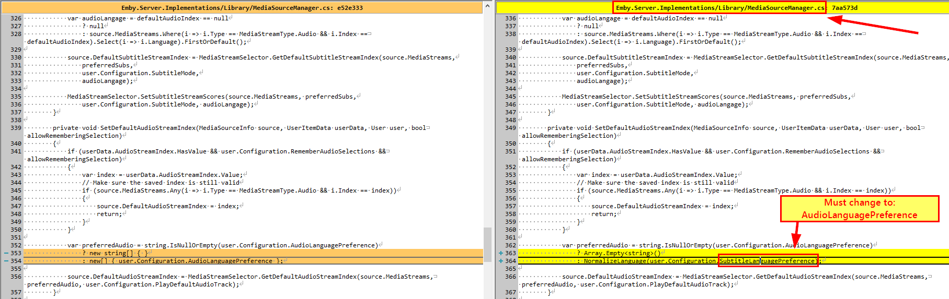The image size is (949, 299).
Task: Click 'user.Configuration.SubtitleMode,' on right pane line 342
Action: point(635,73)
